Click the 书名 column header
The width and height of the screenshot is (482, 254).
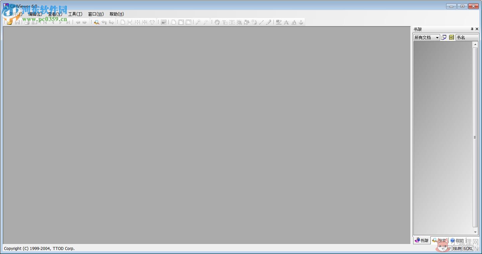pyautogui.click(x=467, y=37)
